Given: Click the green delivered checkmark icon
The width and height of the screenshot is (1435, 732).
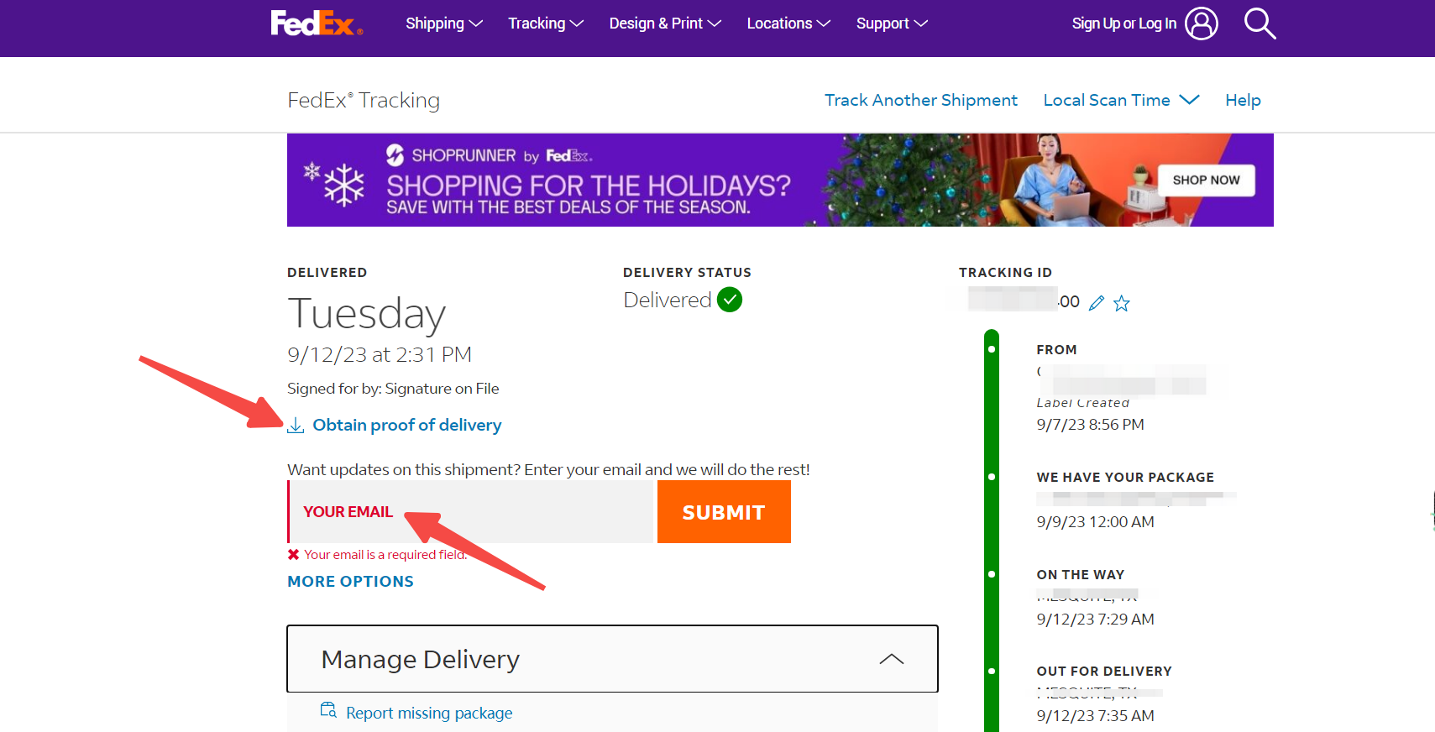Looking at the screenshot, I should [x=730, y=300].
